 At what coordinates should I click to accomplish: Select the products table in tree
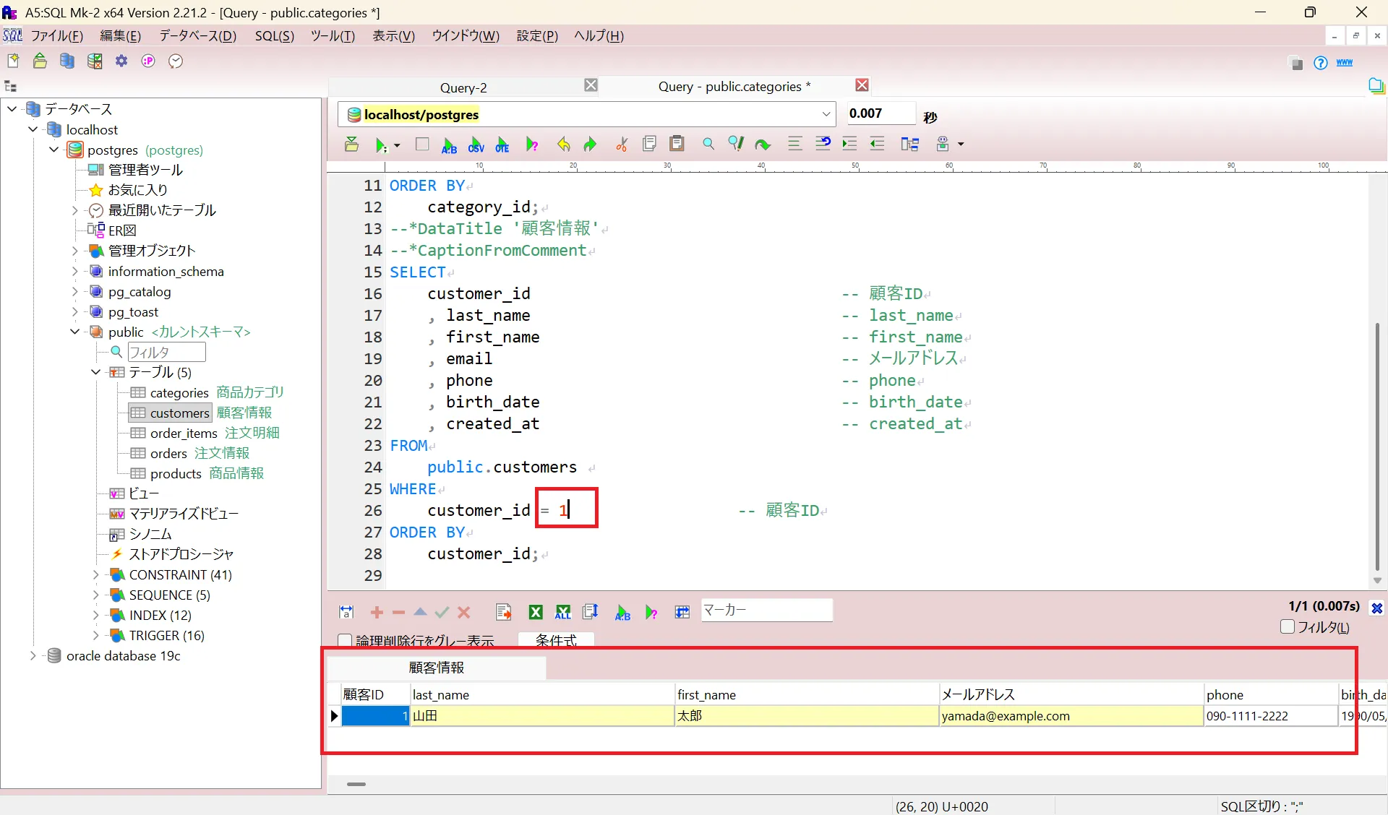click(x=176, y=473)
